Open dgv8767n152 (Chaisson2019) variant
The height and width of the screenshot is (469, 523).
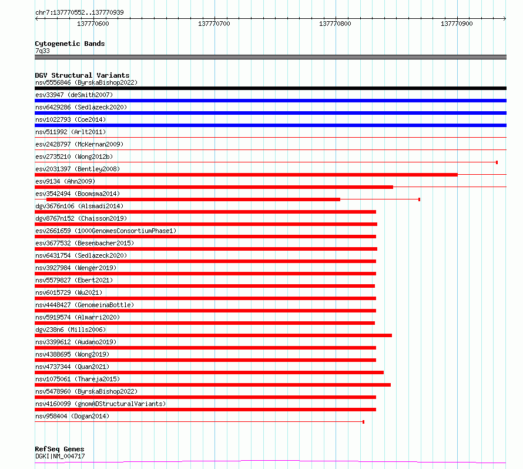81,218
